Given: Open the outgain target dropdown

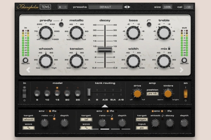Looking at the screenshot, I should click(142, 119).
